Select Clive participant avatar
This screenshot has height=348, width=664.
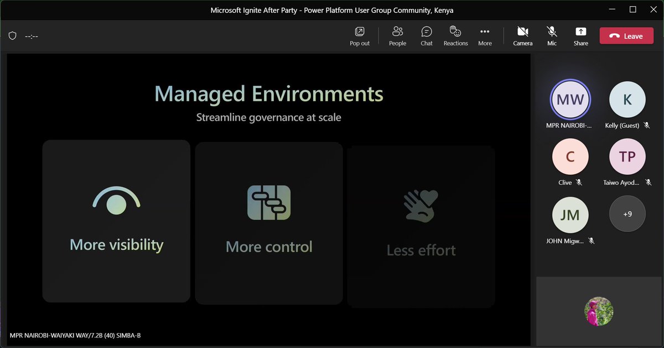[570, 157]
